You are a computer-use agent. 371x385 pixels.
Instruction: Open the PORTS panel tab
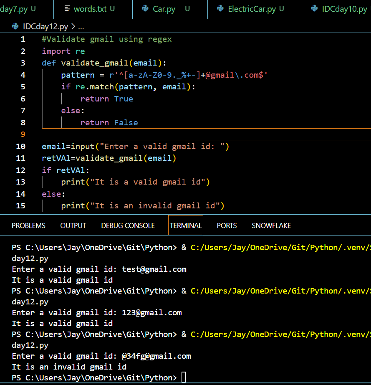click(x=227, y=225)
